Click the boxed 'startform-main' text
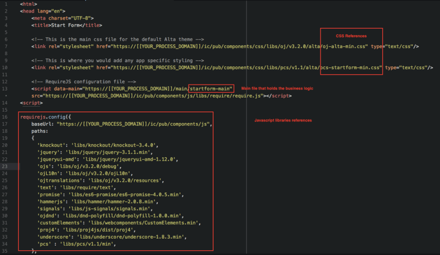This screenshot has height=255, width=440. pos(211,89)
